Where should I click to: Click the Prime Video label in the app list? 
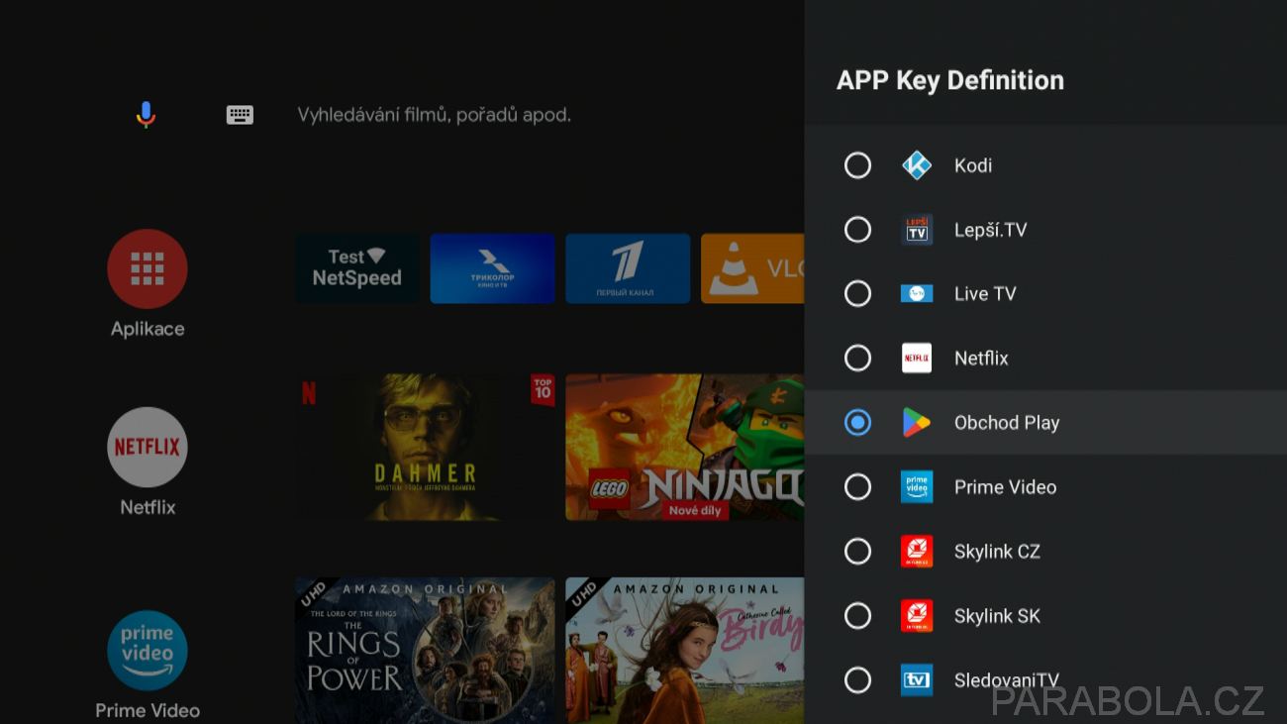pos(1005,487)
